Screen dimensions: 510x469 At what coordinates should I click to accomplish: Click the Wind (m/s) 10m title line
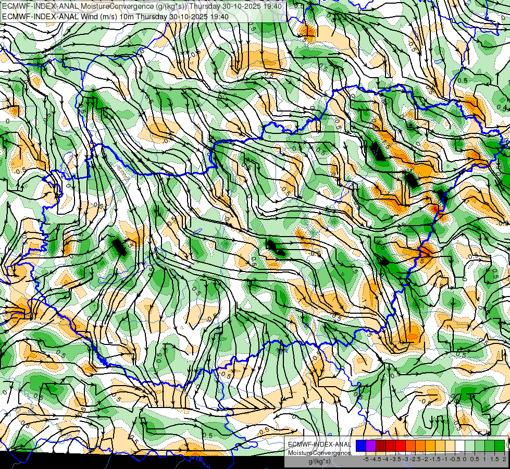pyautogui.click(x=115, y=17)
